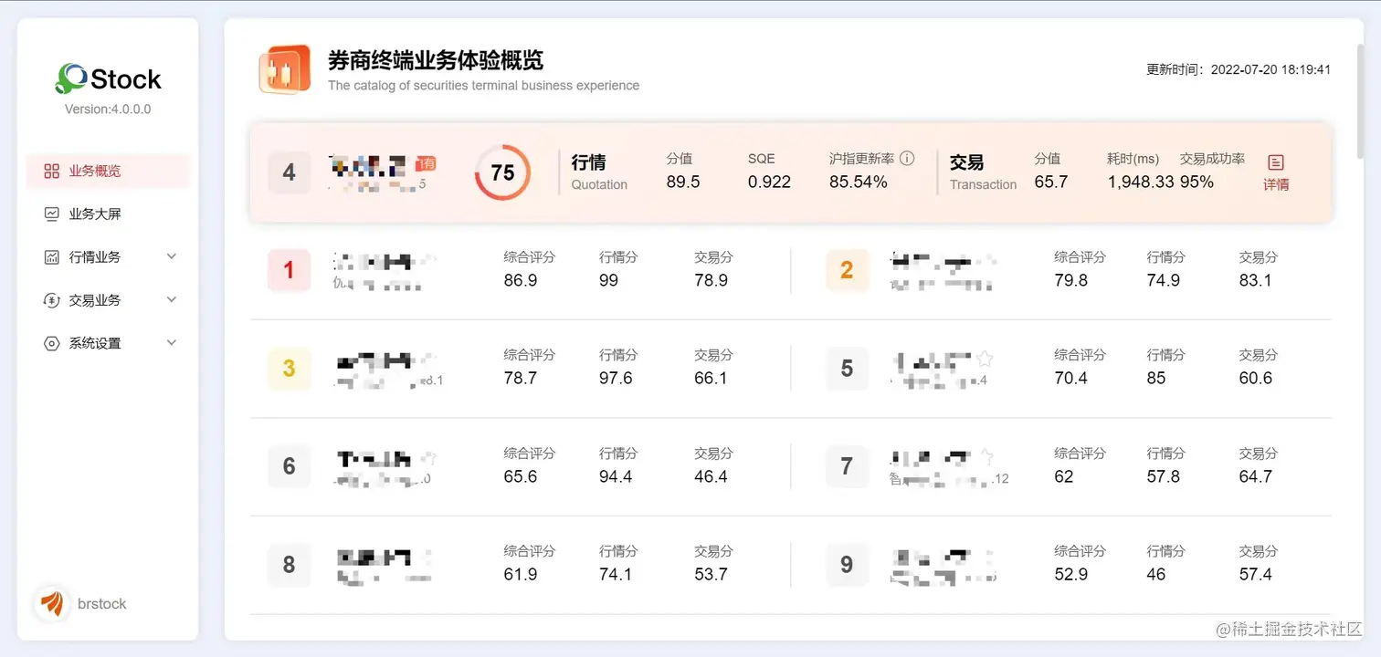Expand the 交易业务 sidebar section
The width and height of the screenshot is (1381, 657).
coord(172,299)
